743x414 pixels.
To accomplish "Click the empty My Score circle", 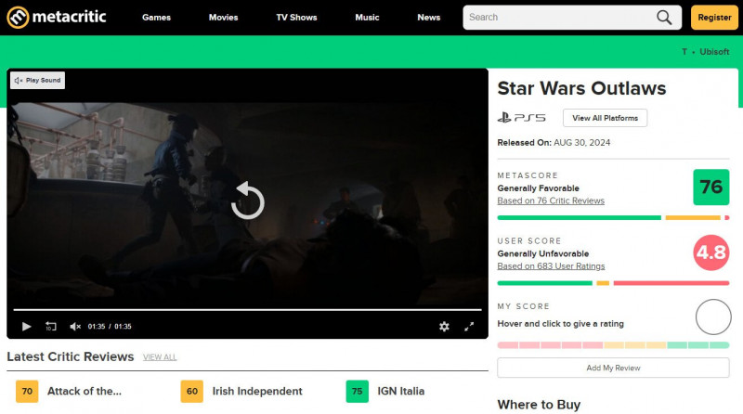I will click(x=712, y=317).
